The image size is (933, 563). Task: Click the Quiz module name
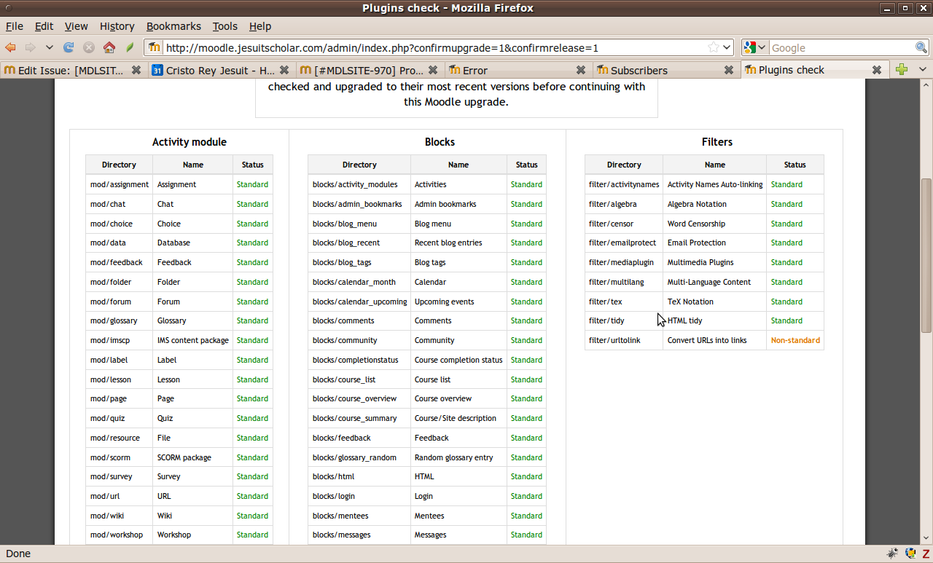pyautogui.click(x=166, y=419)
